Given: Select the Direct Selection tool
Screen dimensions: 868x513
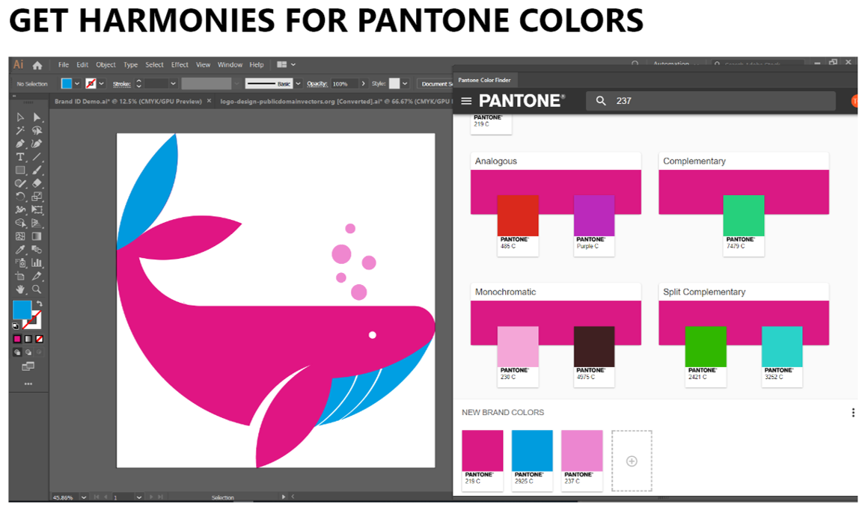Looking at the screenshot, I should (x=37, y=117).
